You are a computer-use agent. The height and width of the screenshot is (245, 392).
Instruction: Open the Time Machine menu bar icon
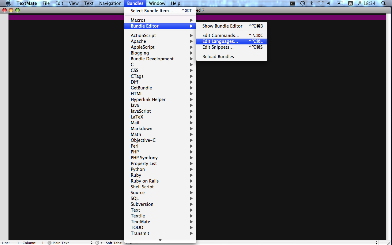(x=302, y=3)
